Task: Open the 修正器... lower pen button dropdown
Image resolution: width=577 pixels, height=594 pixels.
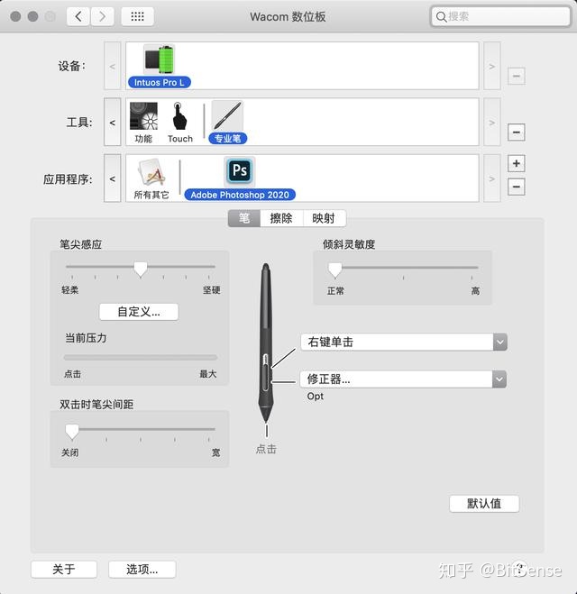Action: tap(403, 379)
